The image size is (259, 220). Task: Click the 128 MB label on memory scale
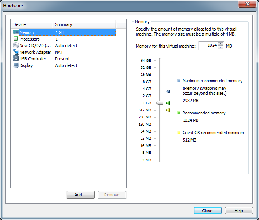click(145, 124)
